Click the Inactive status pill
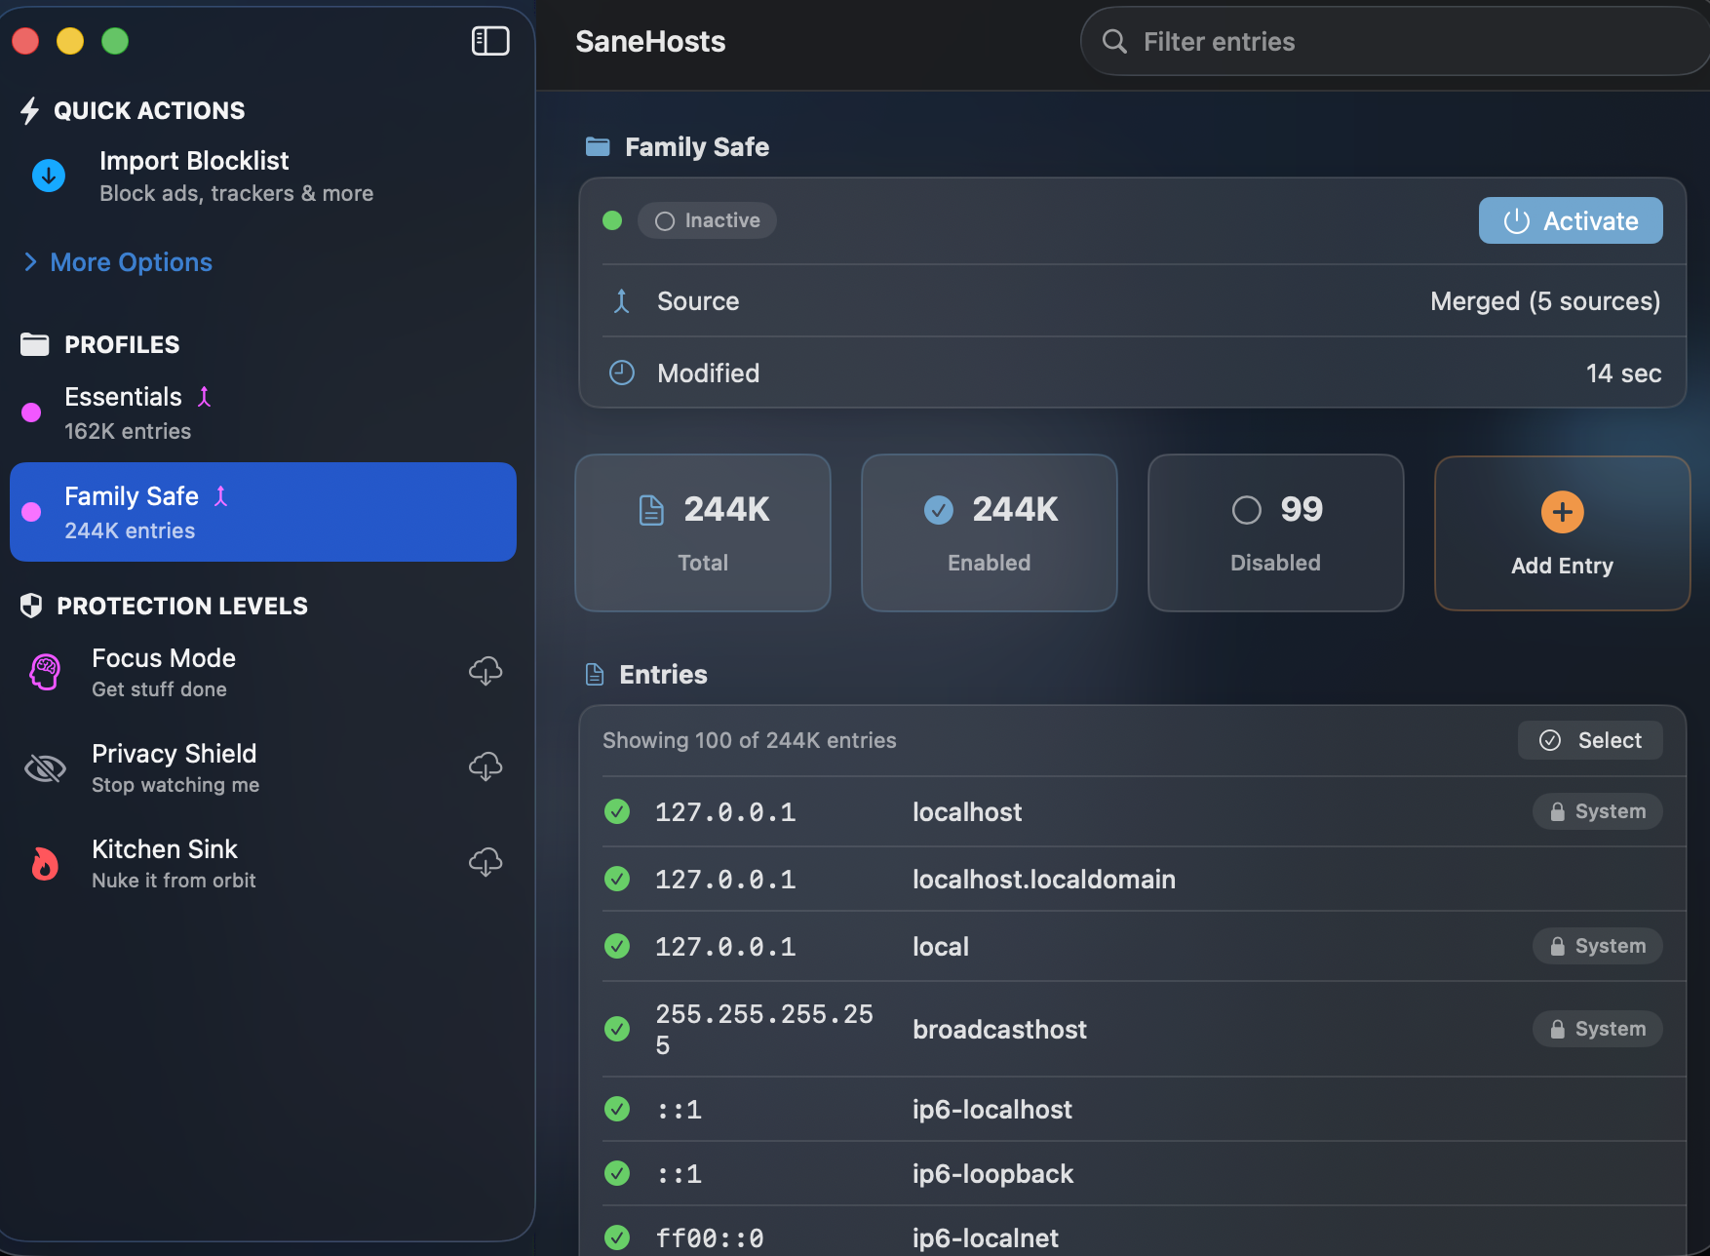1710x1256 pixels. [707, 220]
